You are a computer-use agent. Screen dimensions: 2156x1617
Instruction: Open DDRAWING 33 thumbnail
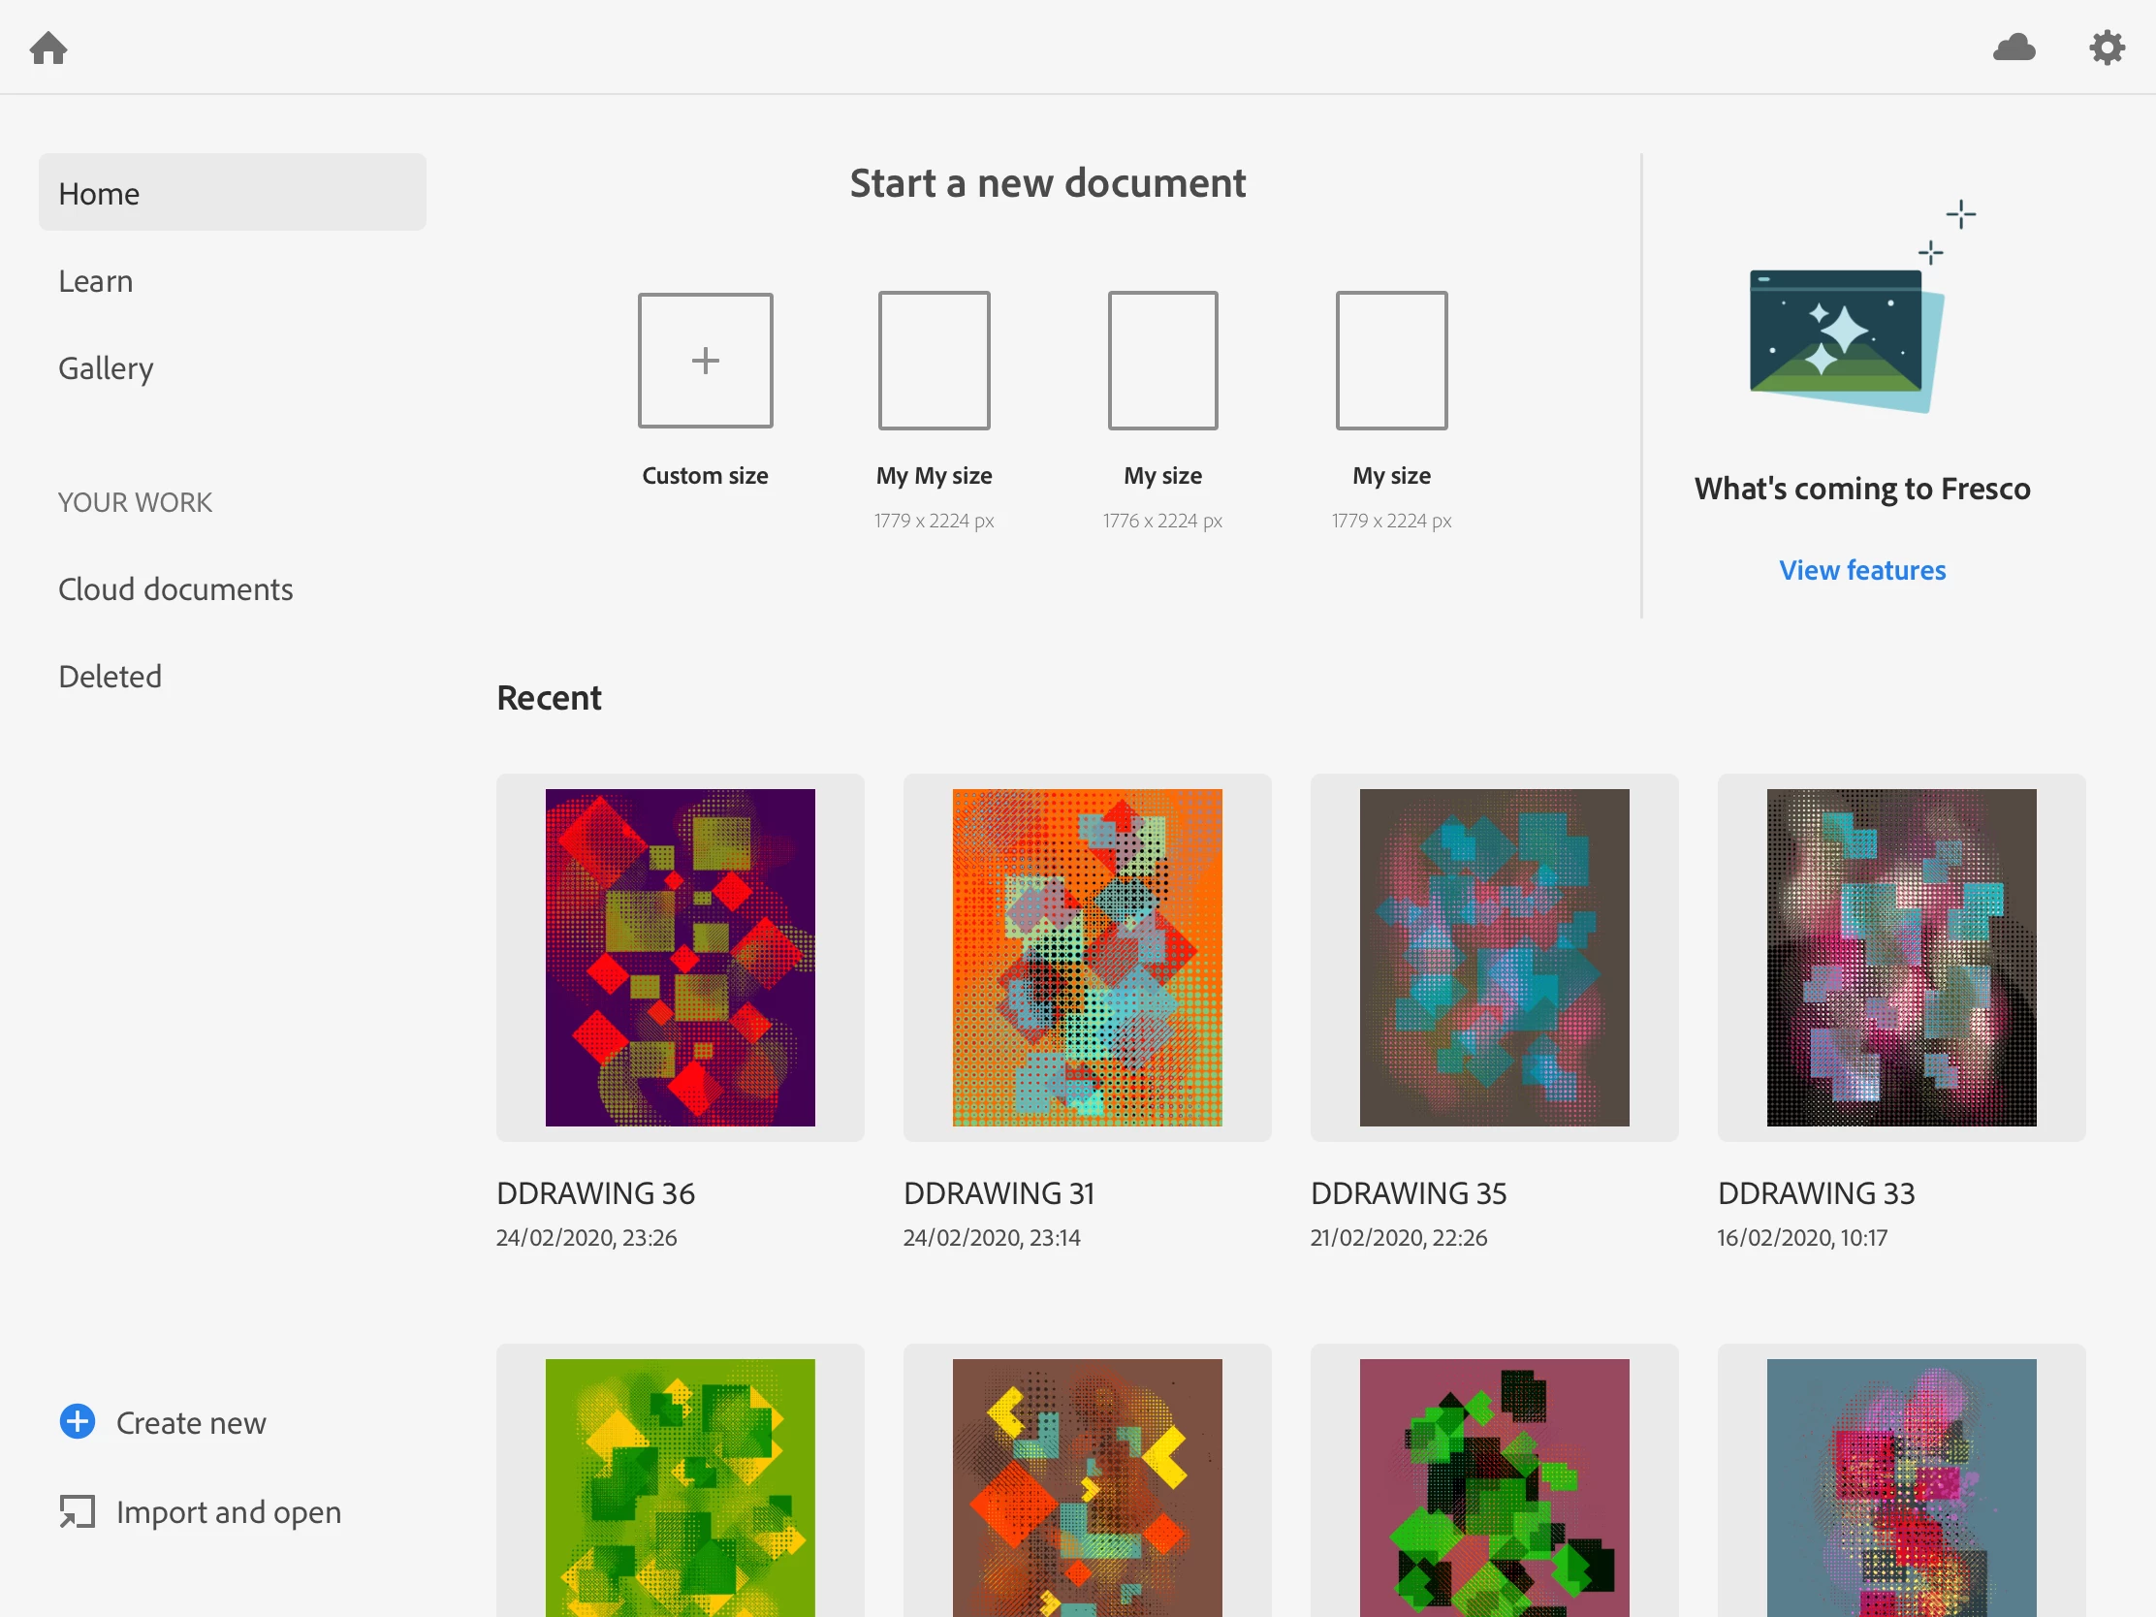pyautogui.click(x=1901, y=957)
